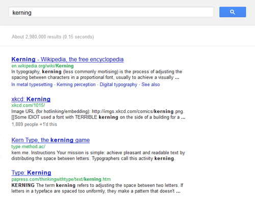Open the 'xkcd: Kerning' result

tap(31, 99)
